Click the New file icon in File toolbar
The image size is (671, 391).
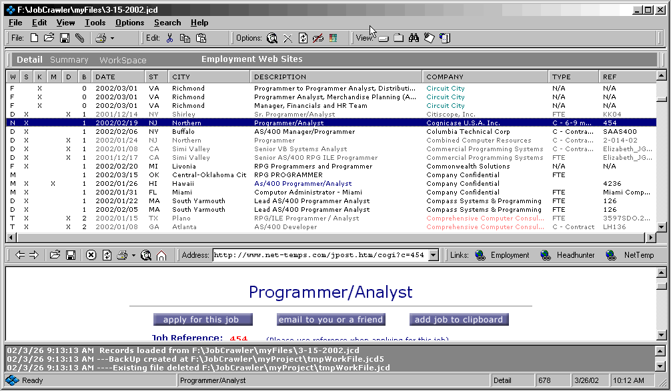coord(34,38)
